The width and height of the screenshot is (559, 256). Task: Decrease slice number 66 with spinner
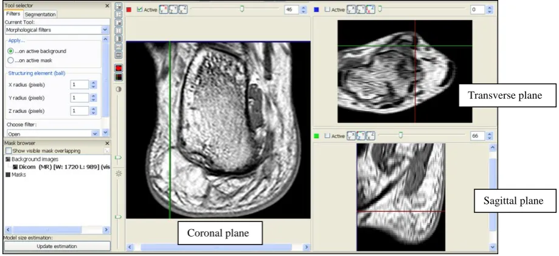(490, 138)
